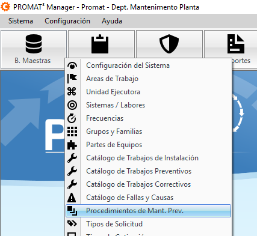Click the B. Maestras database icon
257x236 pixels.
point(34,44)
